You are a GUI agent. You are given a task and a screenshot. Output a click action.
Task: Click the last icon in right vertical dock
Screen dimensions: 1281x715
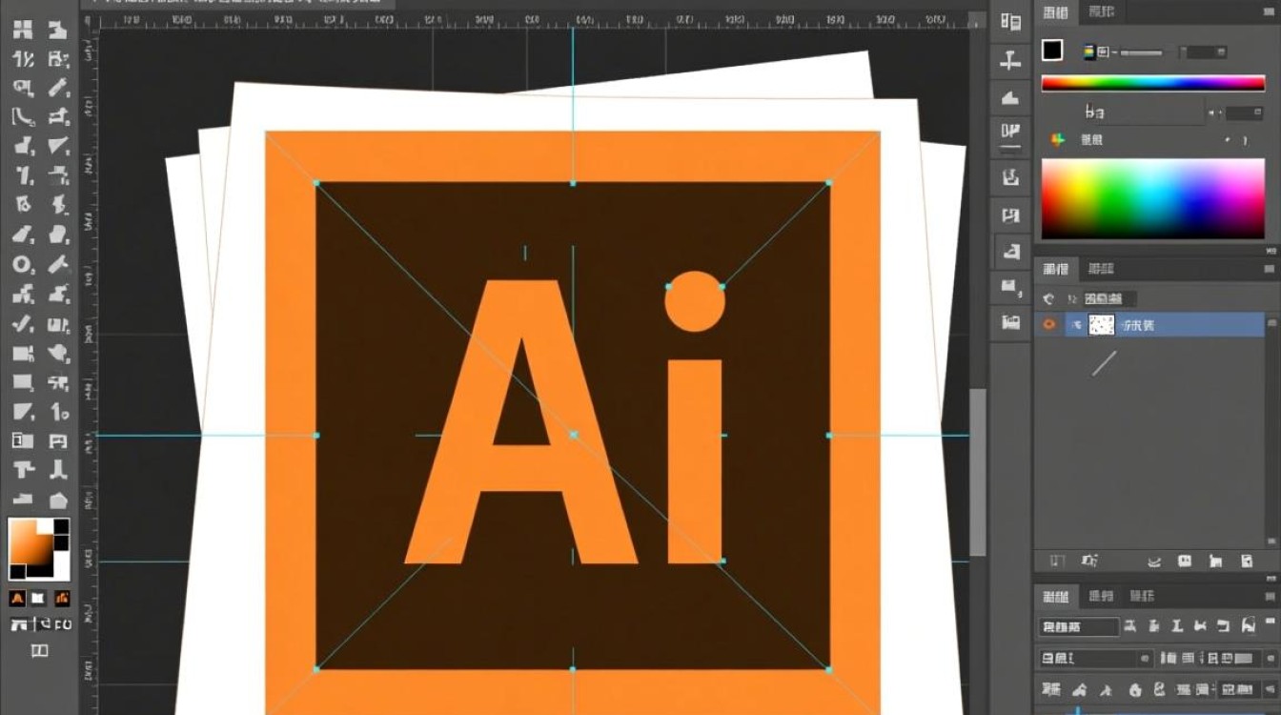pyautogui.click(x=1010, y=323)
